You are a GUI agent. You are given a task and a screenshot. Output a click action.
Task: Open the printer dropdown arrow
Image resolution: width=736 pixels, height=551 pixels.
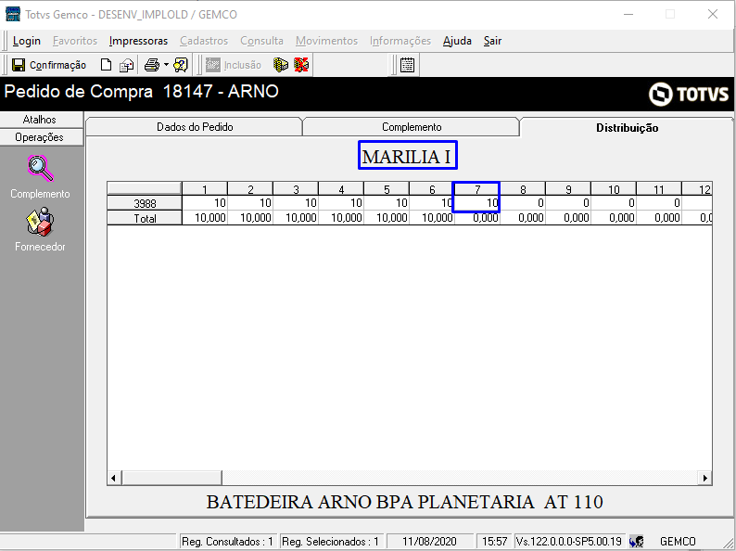tap(166, 65)
